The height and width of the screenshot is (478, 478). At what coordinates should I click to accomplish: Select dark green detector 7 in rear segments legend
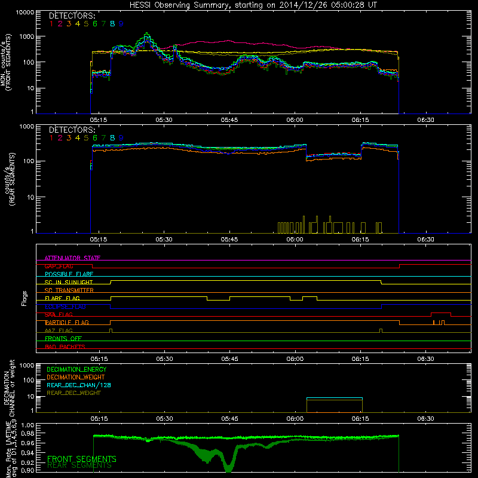click(103, 138)
